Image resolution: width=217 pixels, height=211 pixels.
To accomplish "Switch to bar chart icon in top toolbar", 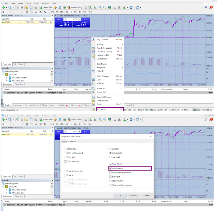I will pyautogui.click(x=86, y=7).
